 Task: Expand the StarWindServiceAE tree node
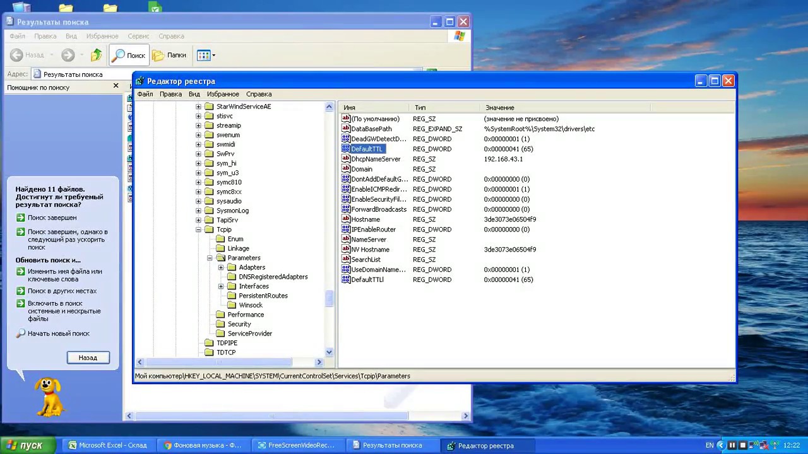pos(198,107)
